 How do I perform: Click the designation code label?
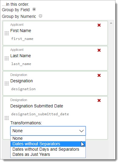coord(23,89)
